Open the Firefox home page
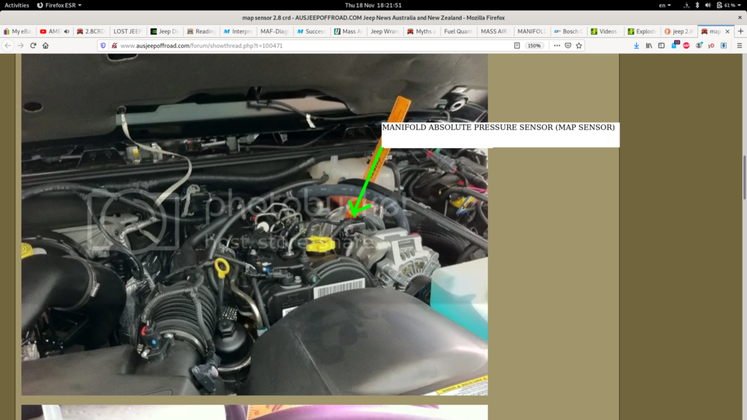This screenshot has height=420, width=747. [x=46, y=46]
